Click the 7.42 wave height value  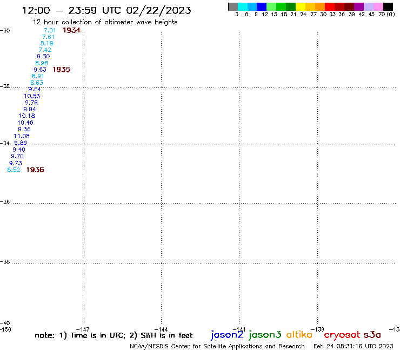coord(45,50)
